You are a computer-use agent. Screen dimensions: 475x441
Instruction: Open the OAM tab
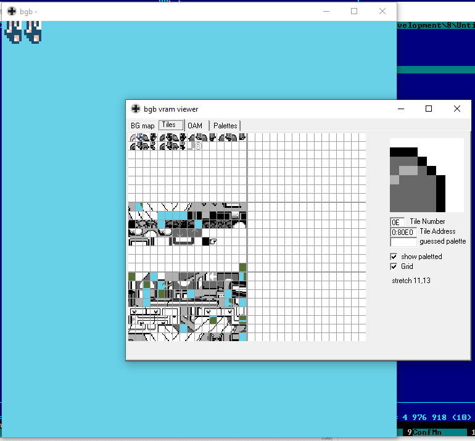tap(196, 126)
